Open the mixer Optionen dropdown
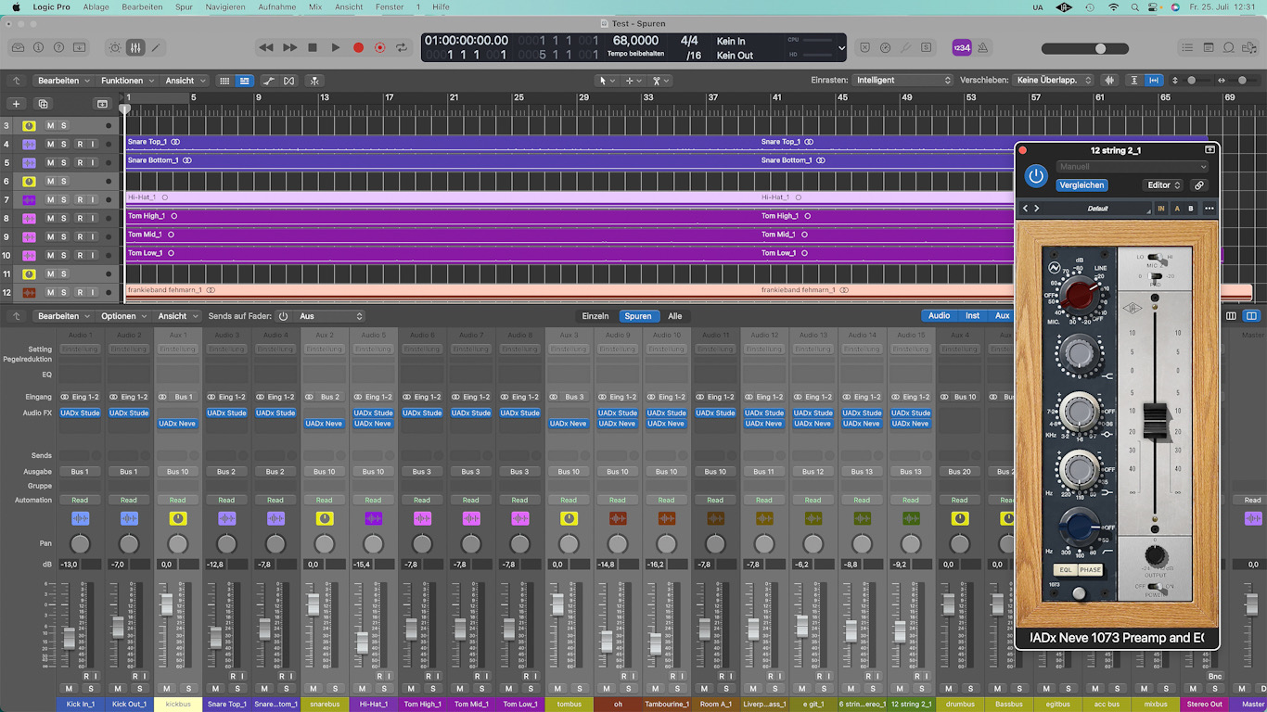Viewport: 1267px width, 712px height. (x=123, y=316)
